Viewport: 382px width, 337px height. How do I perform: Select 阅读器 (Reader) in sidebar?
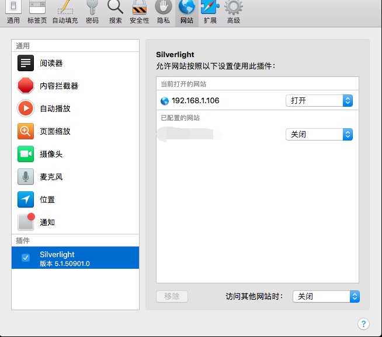pos(75,63)
